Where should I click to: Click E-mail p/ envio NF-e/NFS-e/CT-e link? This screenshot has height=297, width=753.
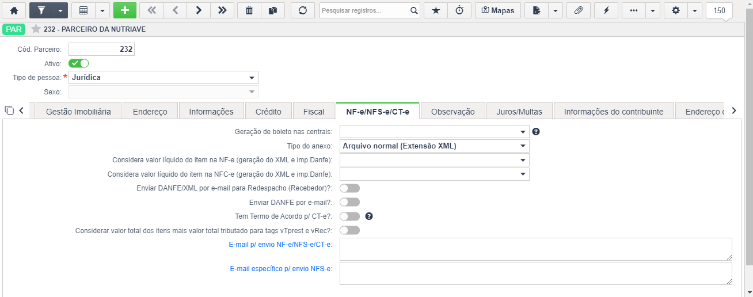pos(280,245)
